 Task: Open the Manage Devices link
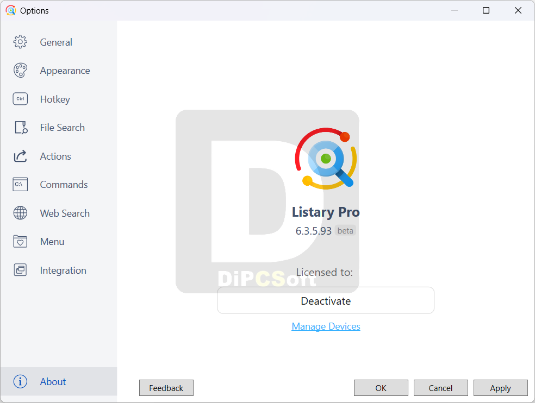click(326, 326)
